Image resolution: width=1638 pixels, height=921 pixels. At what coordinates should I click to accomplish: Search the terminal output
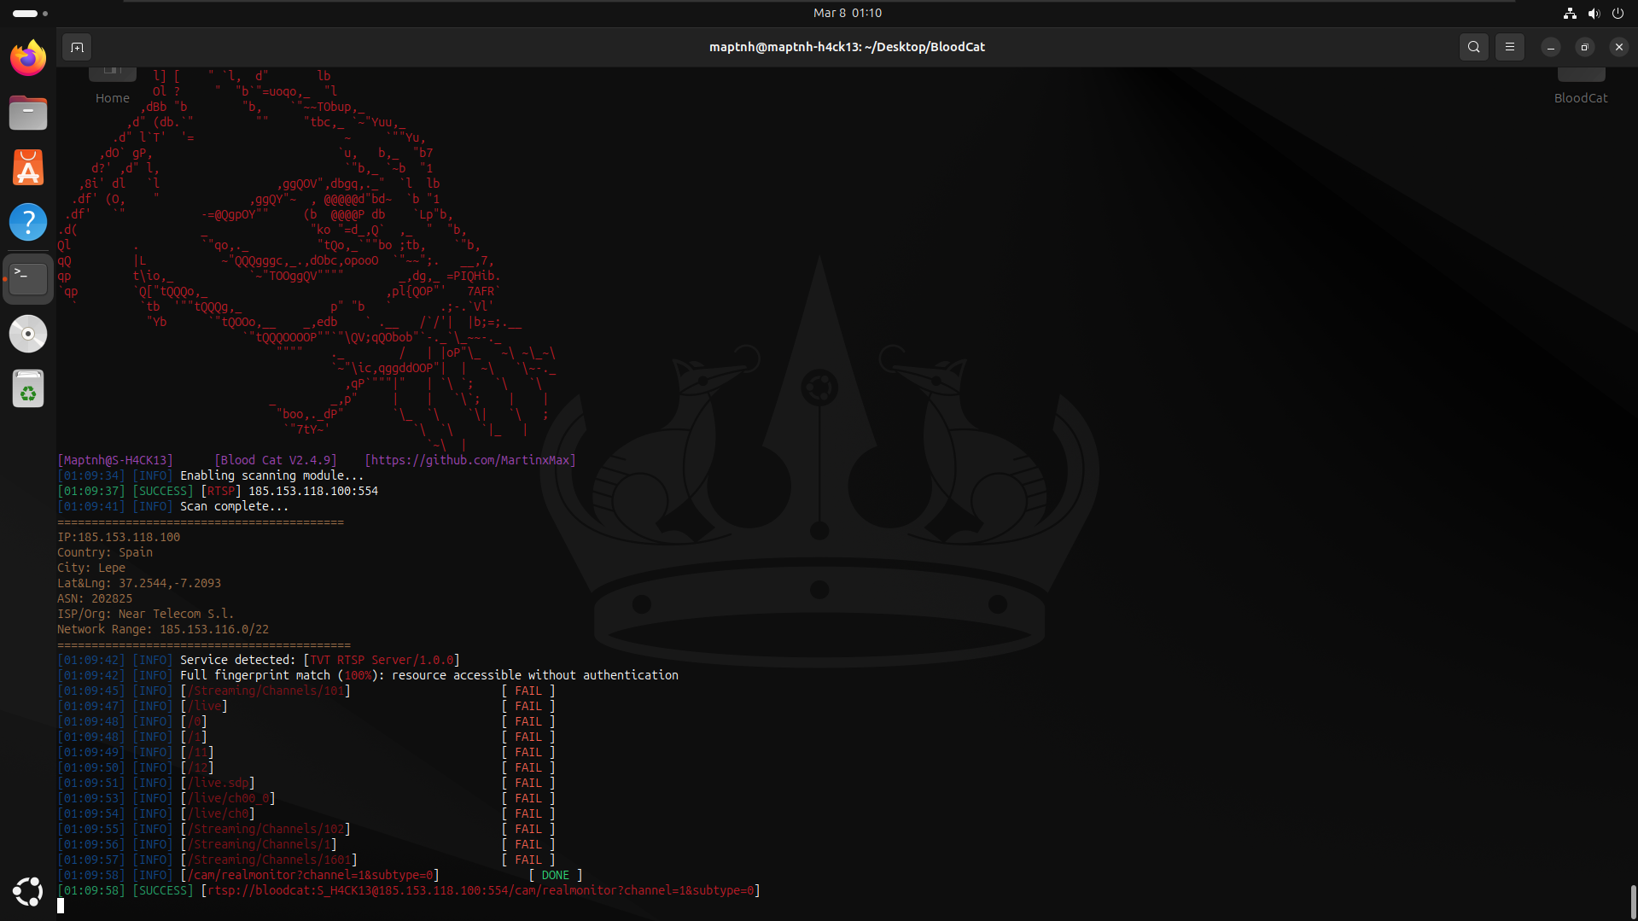[x=1474, y=47]
